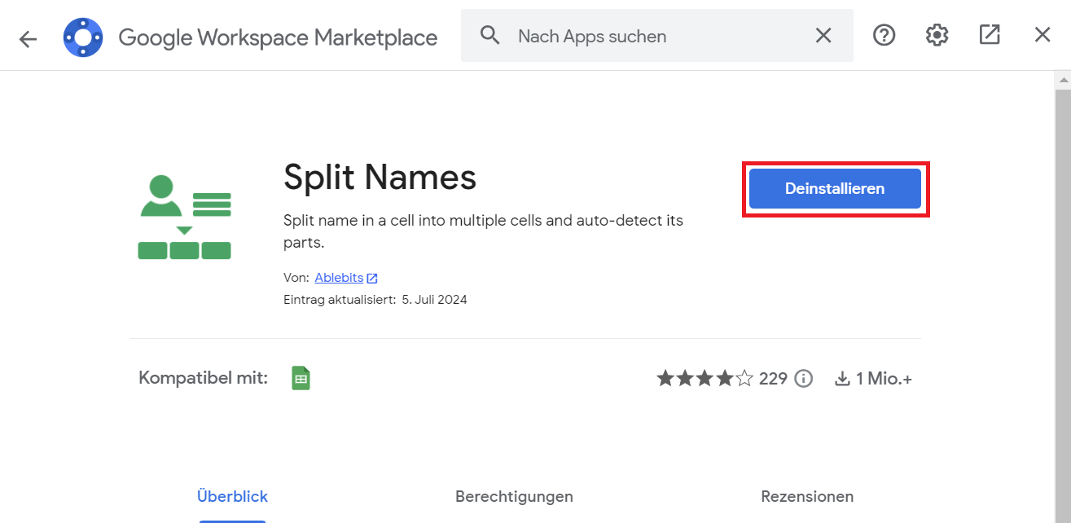
Task: Click the Split Names app icon
Action: pyautogui.click(x=185, y=217)
